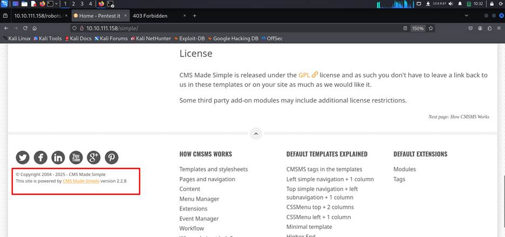Click the Twitter social icon
This screenshot has height=237, width=505.
click(23, 157)
